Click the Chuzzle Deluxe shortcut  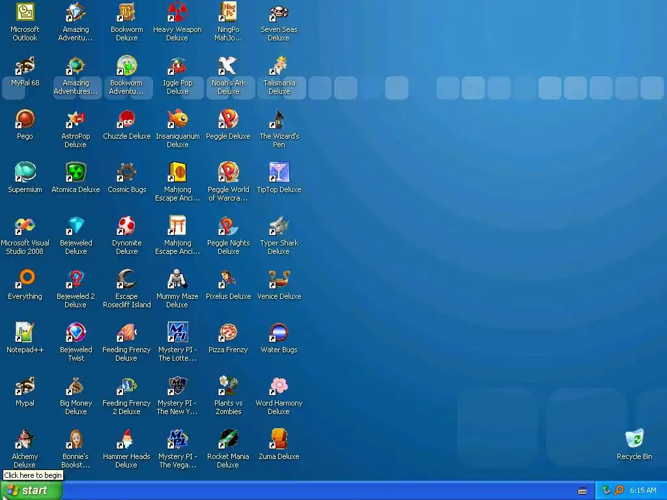pyautogui.click(x=126, y=118)
